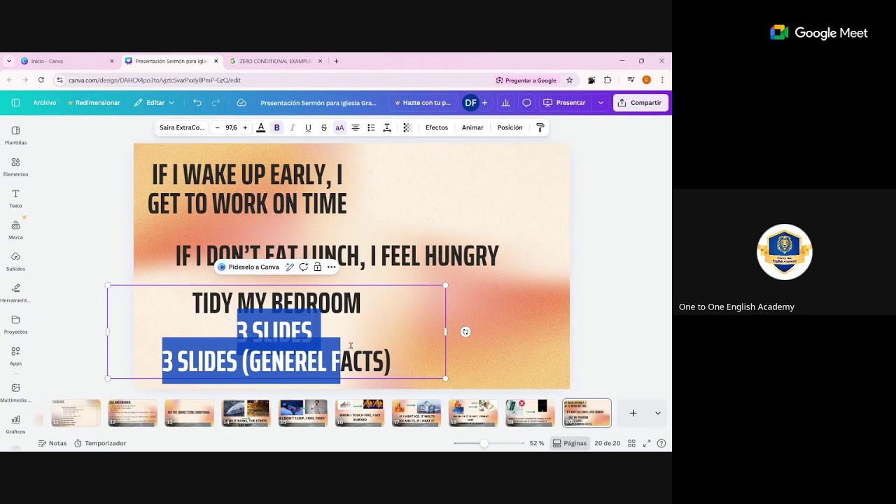The image size is (896, 504).
Task: Lock the selected text element
Action: (x=317, y=267)
